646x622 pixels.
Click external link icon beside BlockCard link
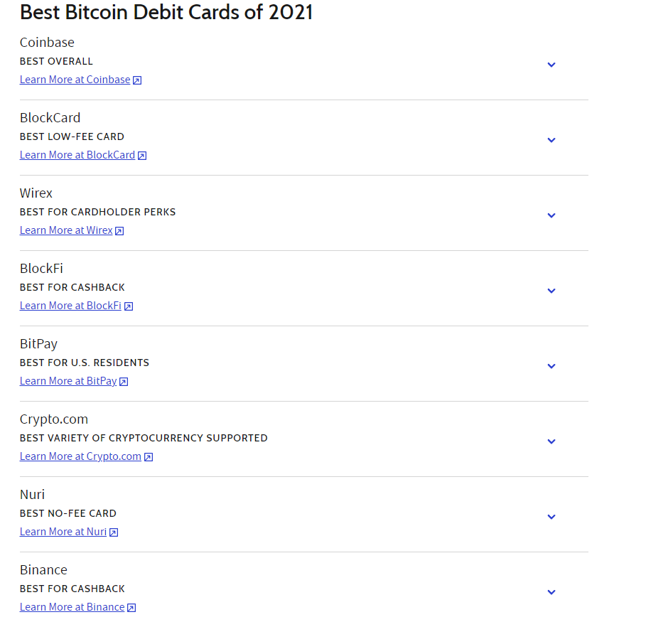point(142,156)
